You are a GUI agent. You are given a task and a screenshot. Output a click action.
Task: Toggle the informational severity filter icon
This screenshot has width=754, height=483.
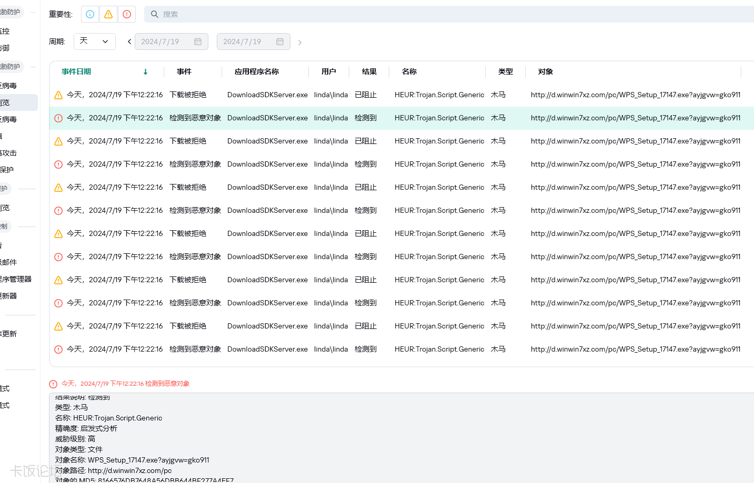click(x=90, y=14)
